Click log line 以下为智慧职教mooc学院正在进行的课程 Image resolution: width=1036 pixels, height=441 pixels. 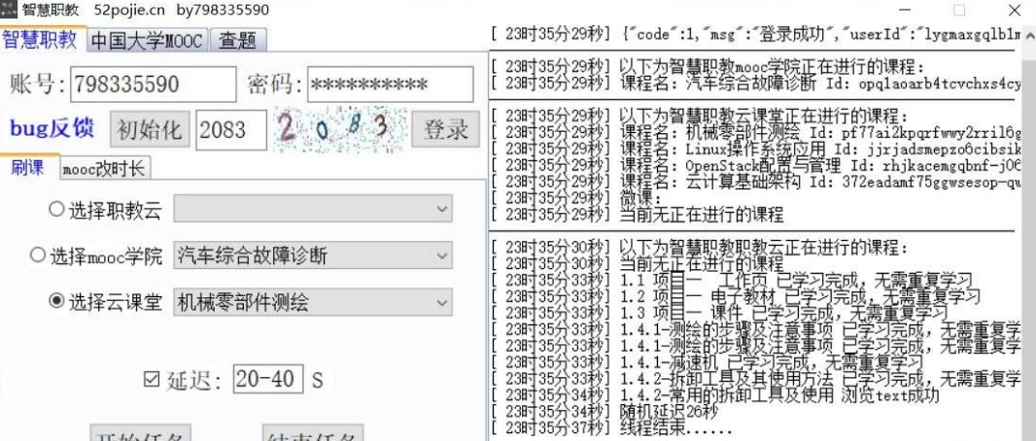[x=708, y=67]
